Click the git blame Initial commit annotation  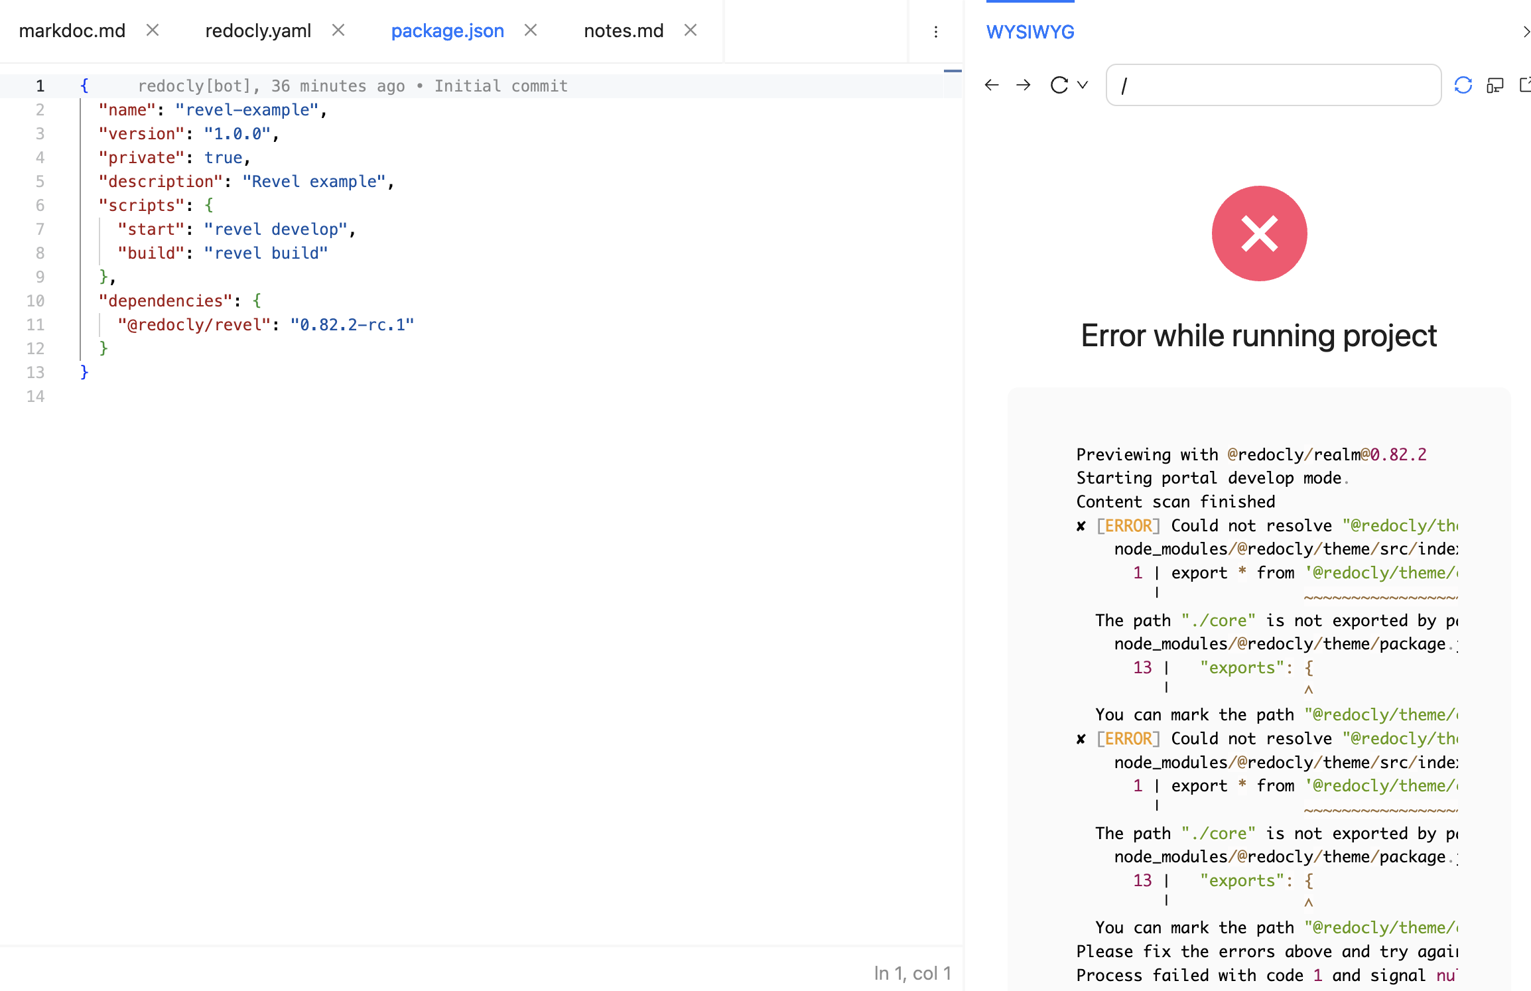(352, 86)
